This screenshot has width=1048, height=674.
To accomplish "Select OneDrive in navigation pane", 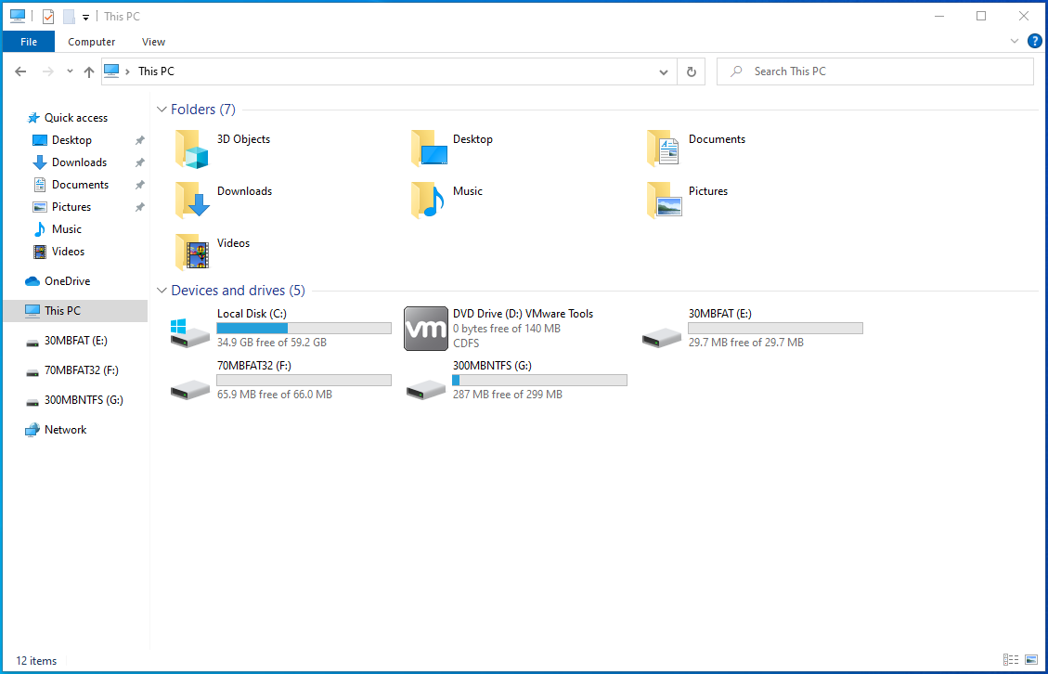I will [x=67, y=281].
